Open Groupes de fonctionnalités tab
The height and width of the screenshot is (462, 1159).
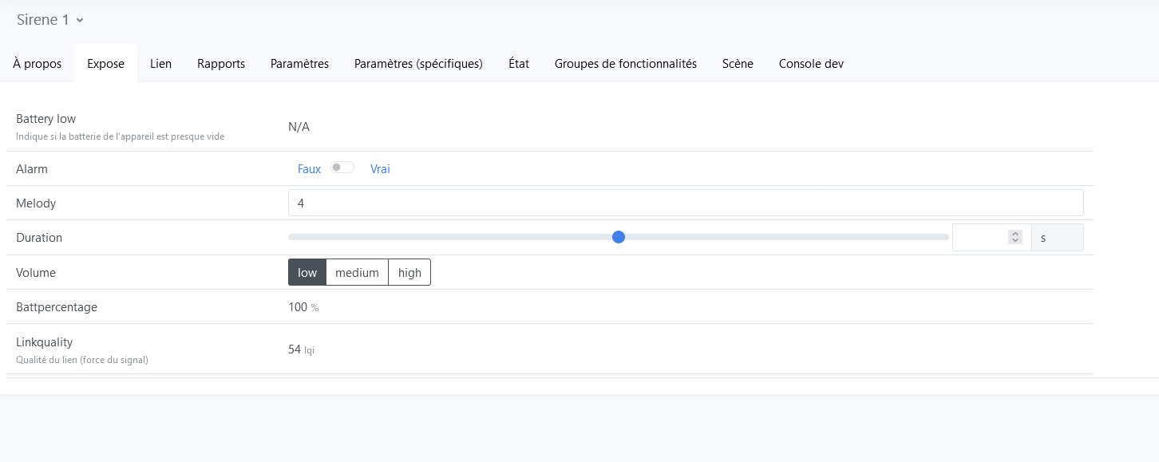pos(626,64)
